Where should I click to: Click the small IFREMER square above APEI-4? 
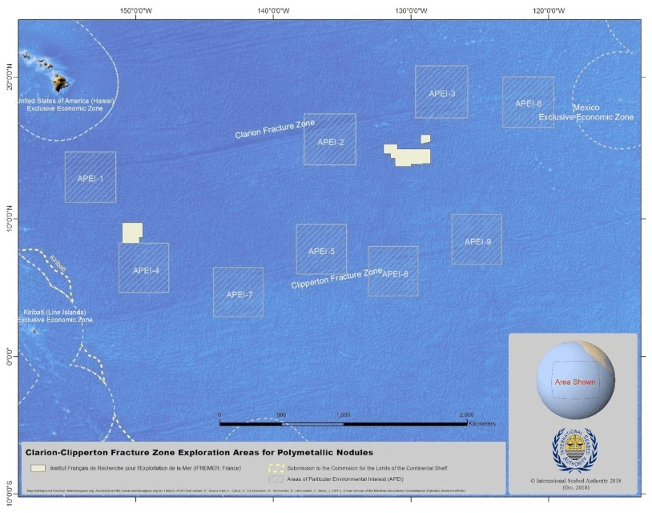pyautogui.click(x=132, y=232)
